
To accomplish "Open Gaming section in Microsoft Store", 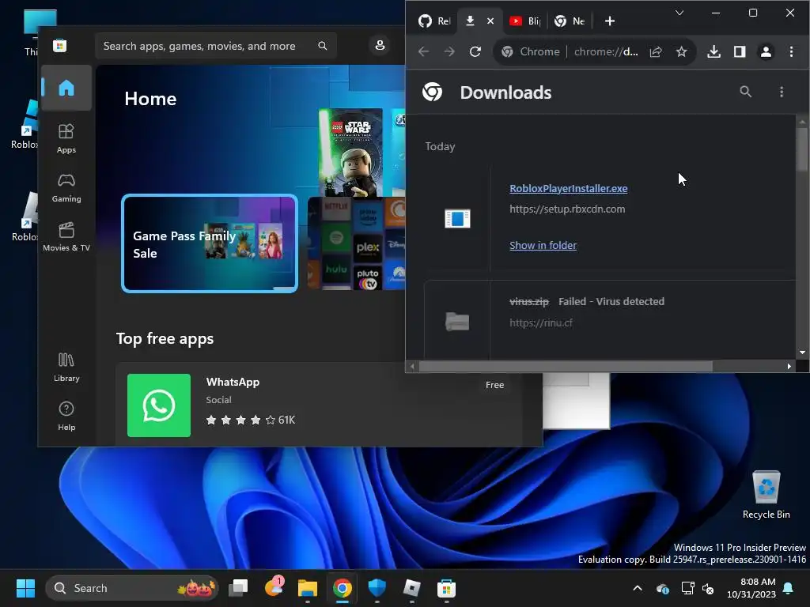I will (66, 188).
